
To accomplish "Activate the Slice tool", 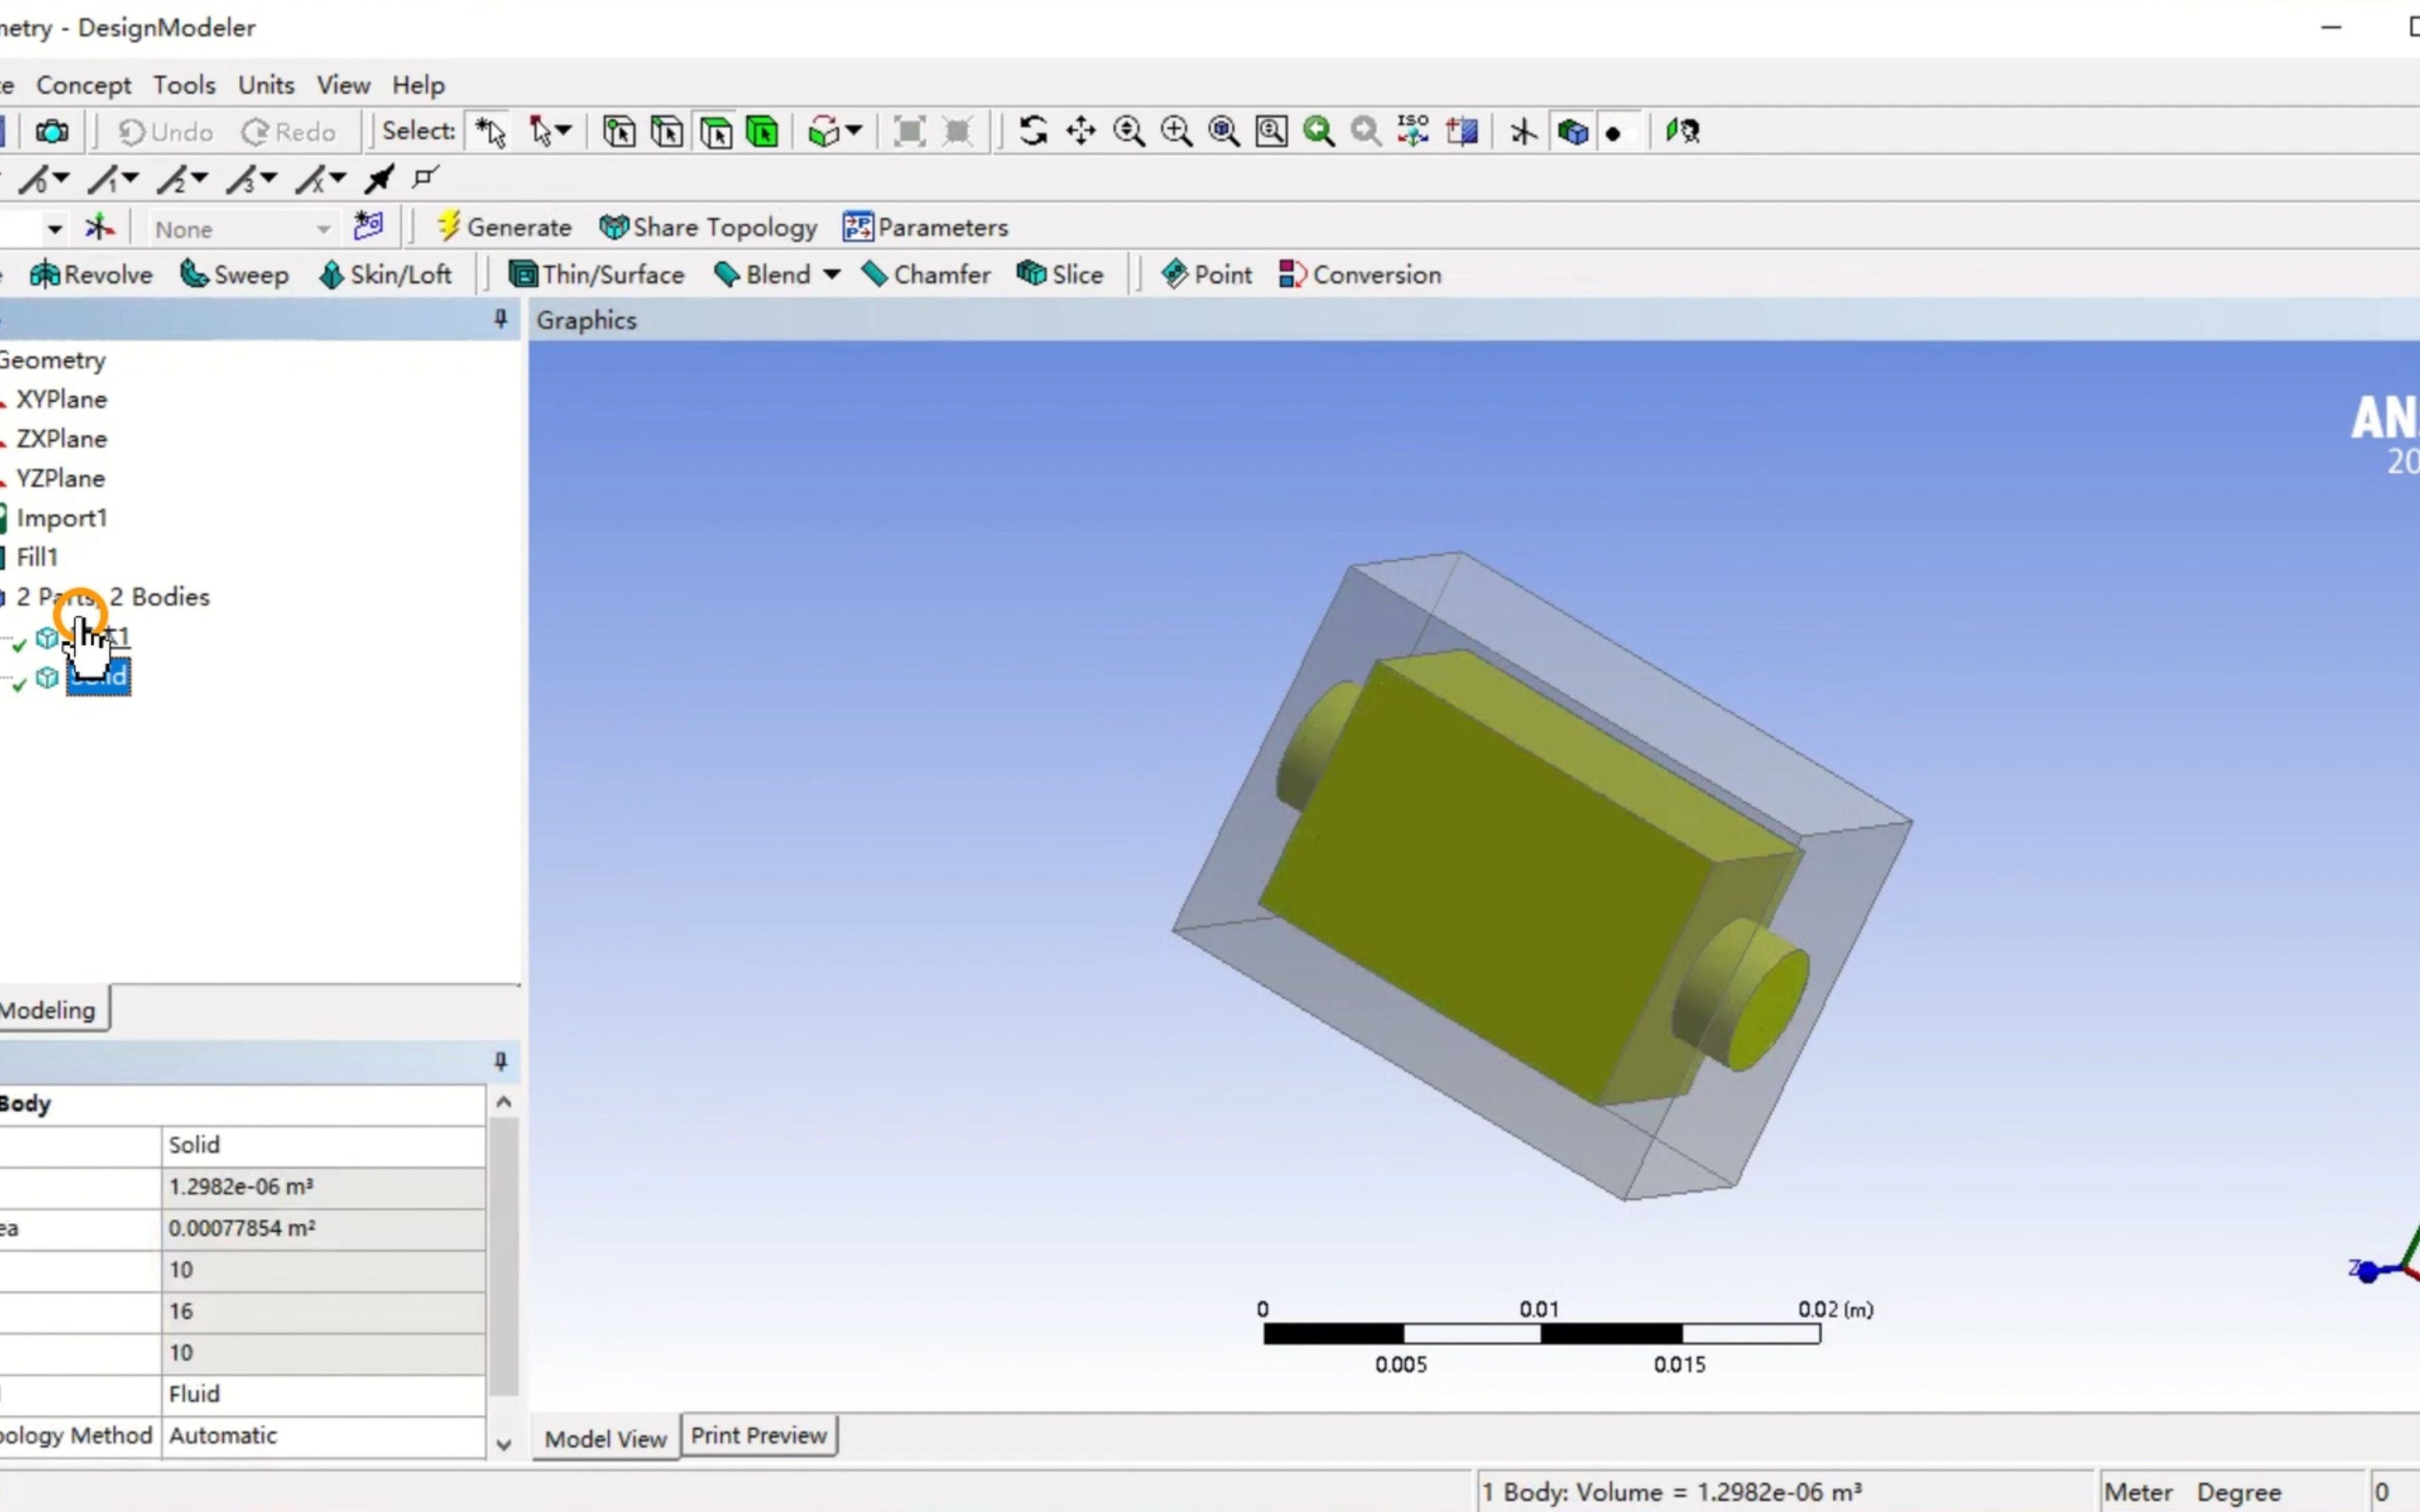I will pyautogui.click(x=1059, y=274).
